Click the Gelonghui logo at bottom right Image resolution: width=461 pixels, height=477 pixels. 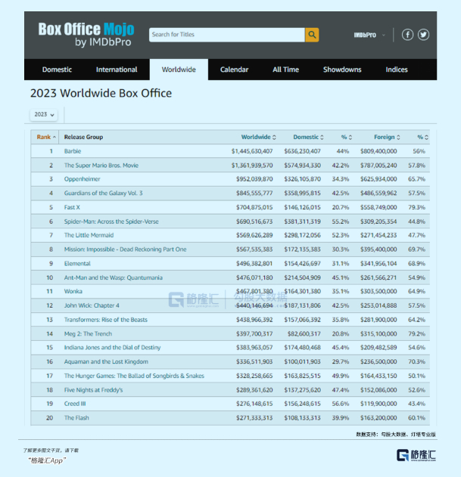point(416,455)
